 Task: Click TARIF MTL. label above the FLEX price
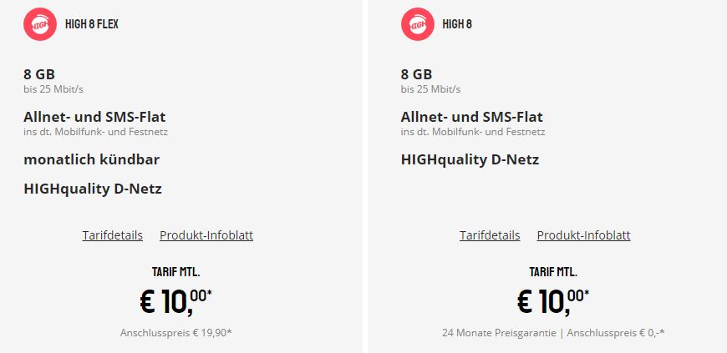click(175, 272)
